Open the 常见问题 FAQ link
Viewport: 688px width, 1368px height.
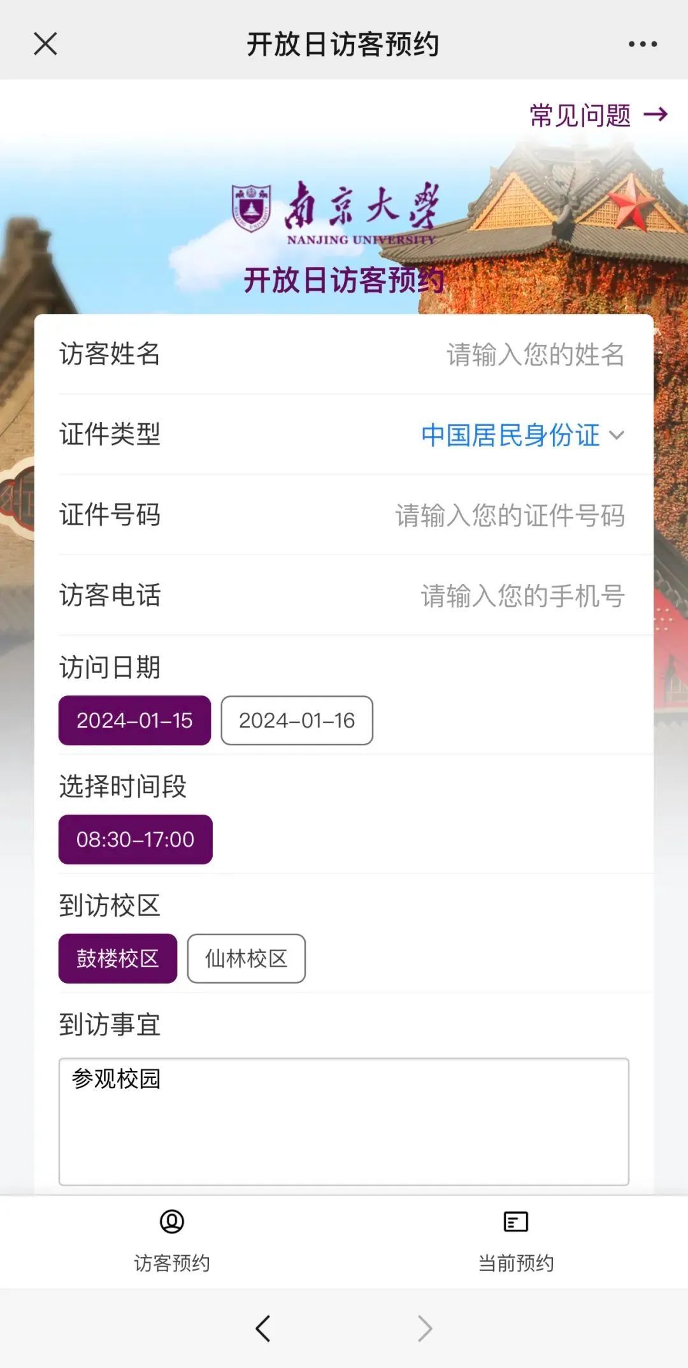point(580,115)
